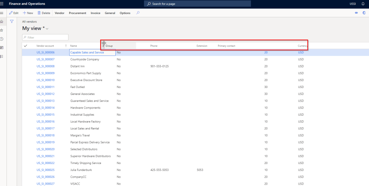Open the Procurement tab
369x186 pixels.
coord(77,13)
